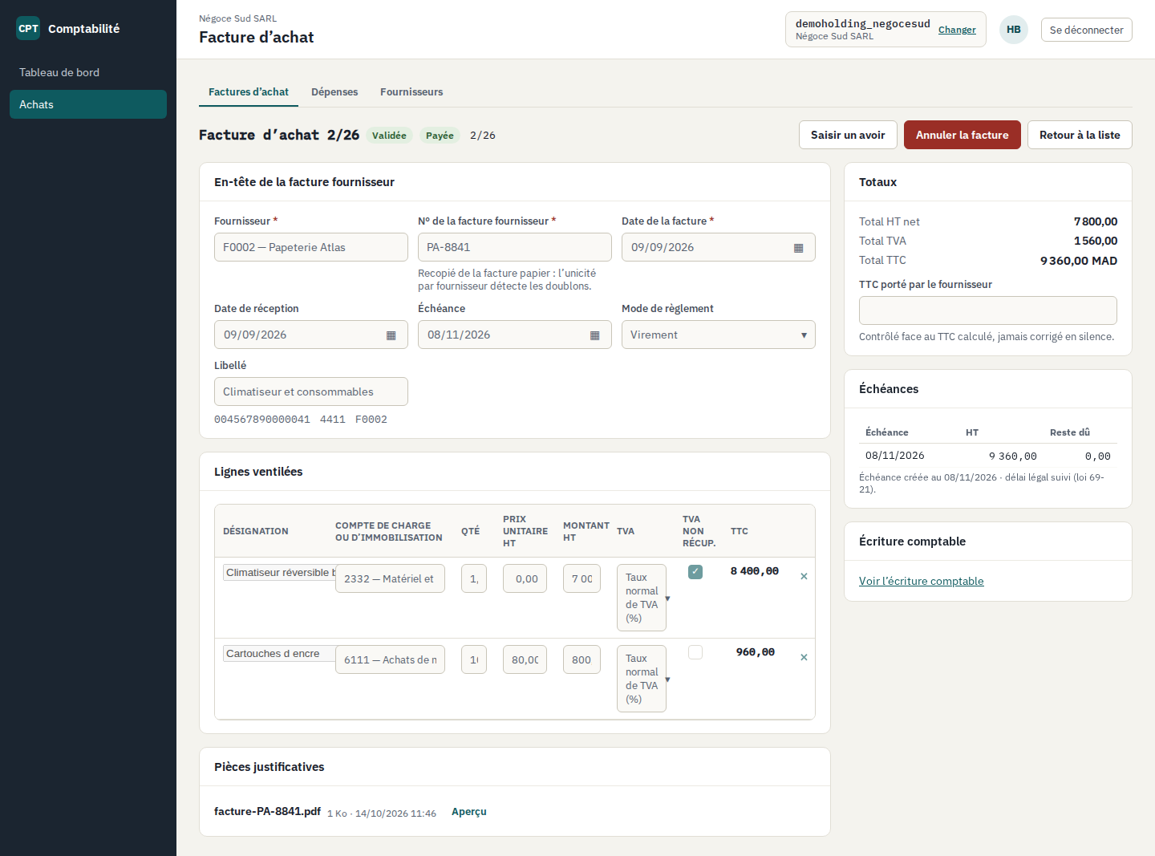Select Achats in the sidebar
Viewport: 1155px width, 856px height.
tap(88, 104)
